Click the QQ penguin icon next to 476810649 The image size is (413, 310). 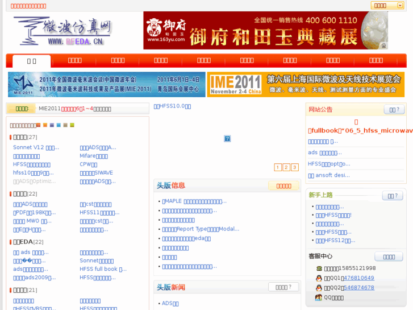click(x=319, y=278)
